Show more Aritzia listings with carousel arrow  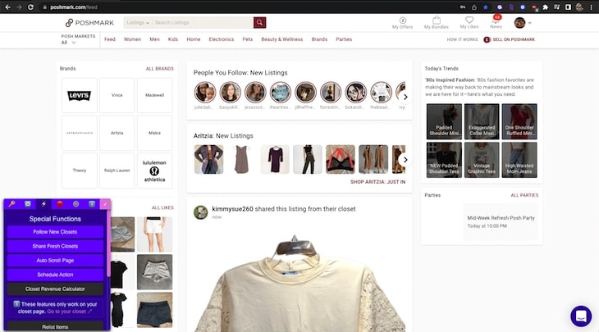coord(405,160)
